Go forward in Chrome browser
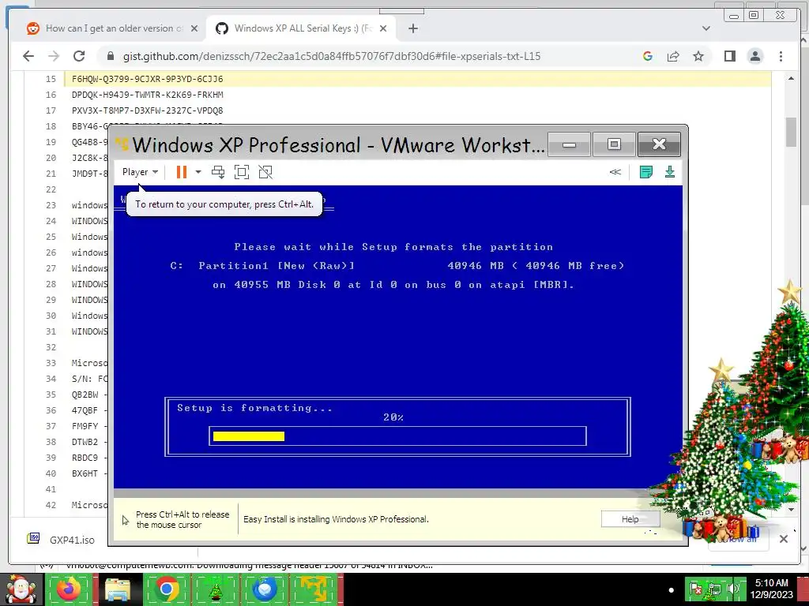This screenshot has height=606, width=809. 54,56
